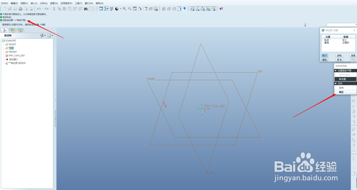This screenshot has height=190, width=357.
Task: Switch to the model tree tab
Action: [5, 30]
